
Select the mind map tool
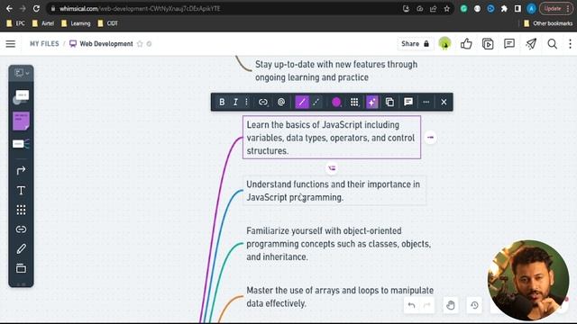(21, 144)
